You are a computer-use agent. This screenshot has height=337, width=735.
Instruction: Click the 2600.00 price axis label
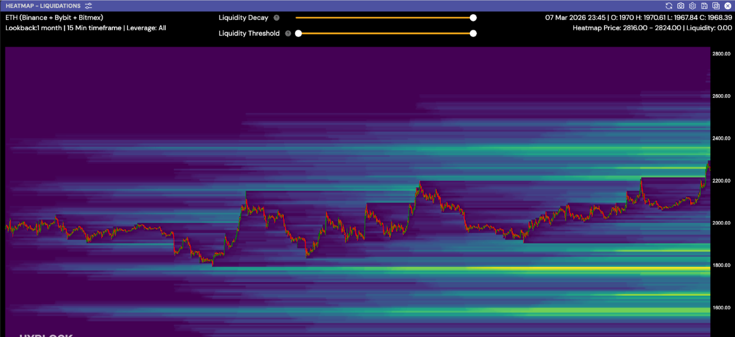pyautogui.click(x=721, y=96)
